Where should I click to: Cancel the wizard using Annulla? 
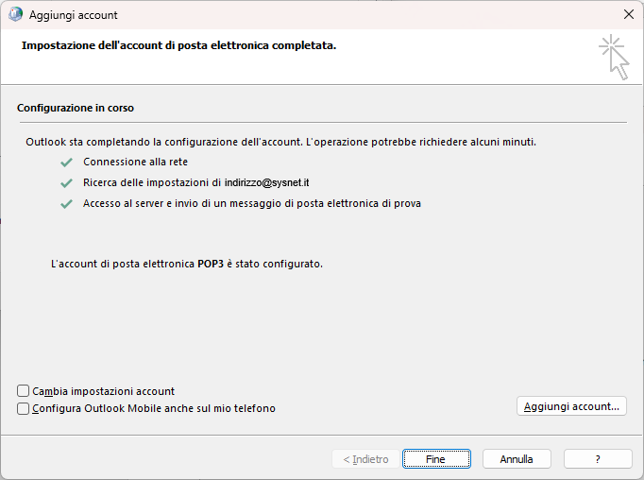click(x=517, y=458)
